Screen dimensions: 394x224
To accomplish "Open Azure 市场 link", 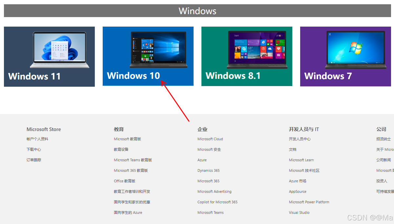I will (298, 181).
